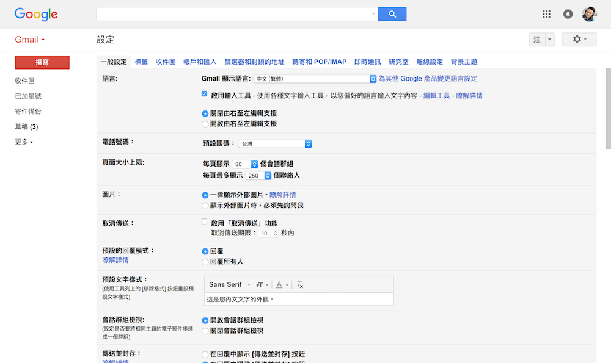
Task: Click the notifications bell
Action: 567,13
